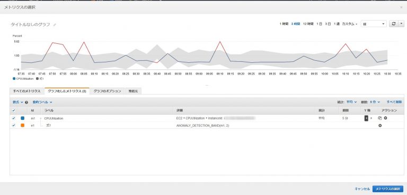Set m1 Y axis to right
This screenshot has width=407, height=195.
[371, 118]
